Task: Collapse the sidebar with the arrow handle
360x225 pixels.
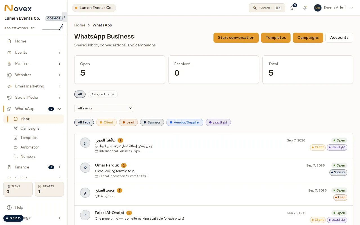Action: pyautogui.click(x=64, y=17)
